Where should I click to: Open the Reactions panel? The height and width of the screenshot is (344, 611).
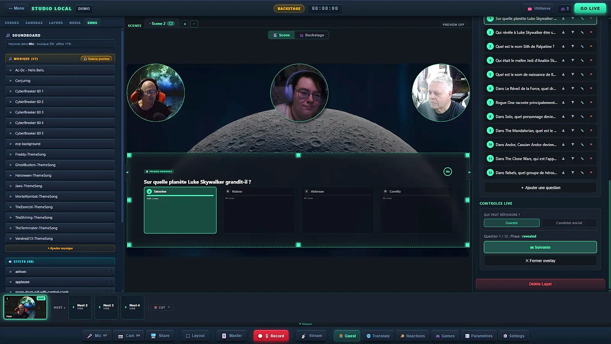(412, 336)
